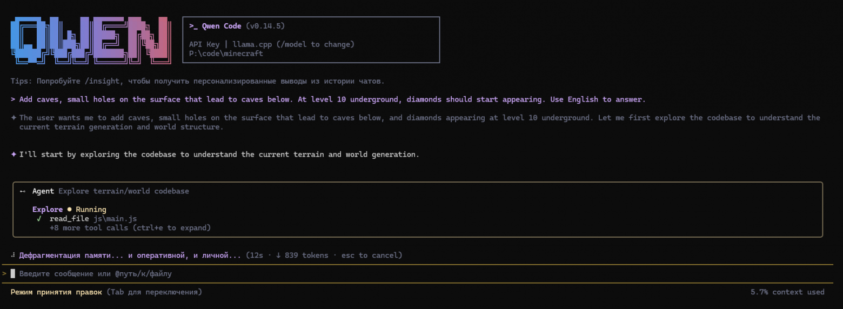
Task: Click the yellow Running status dot
Action: click(x=69, y=210)
